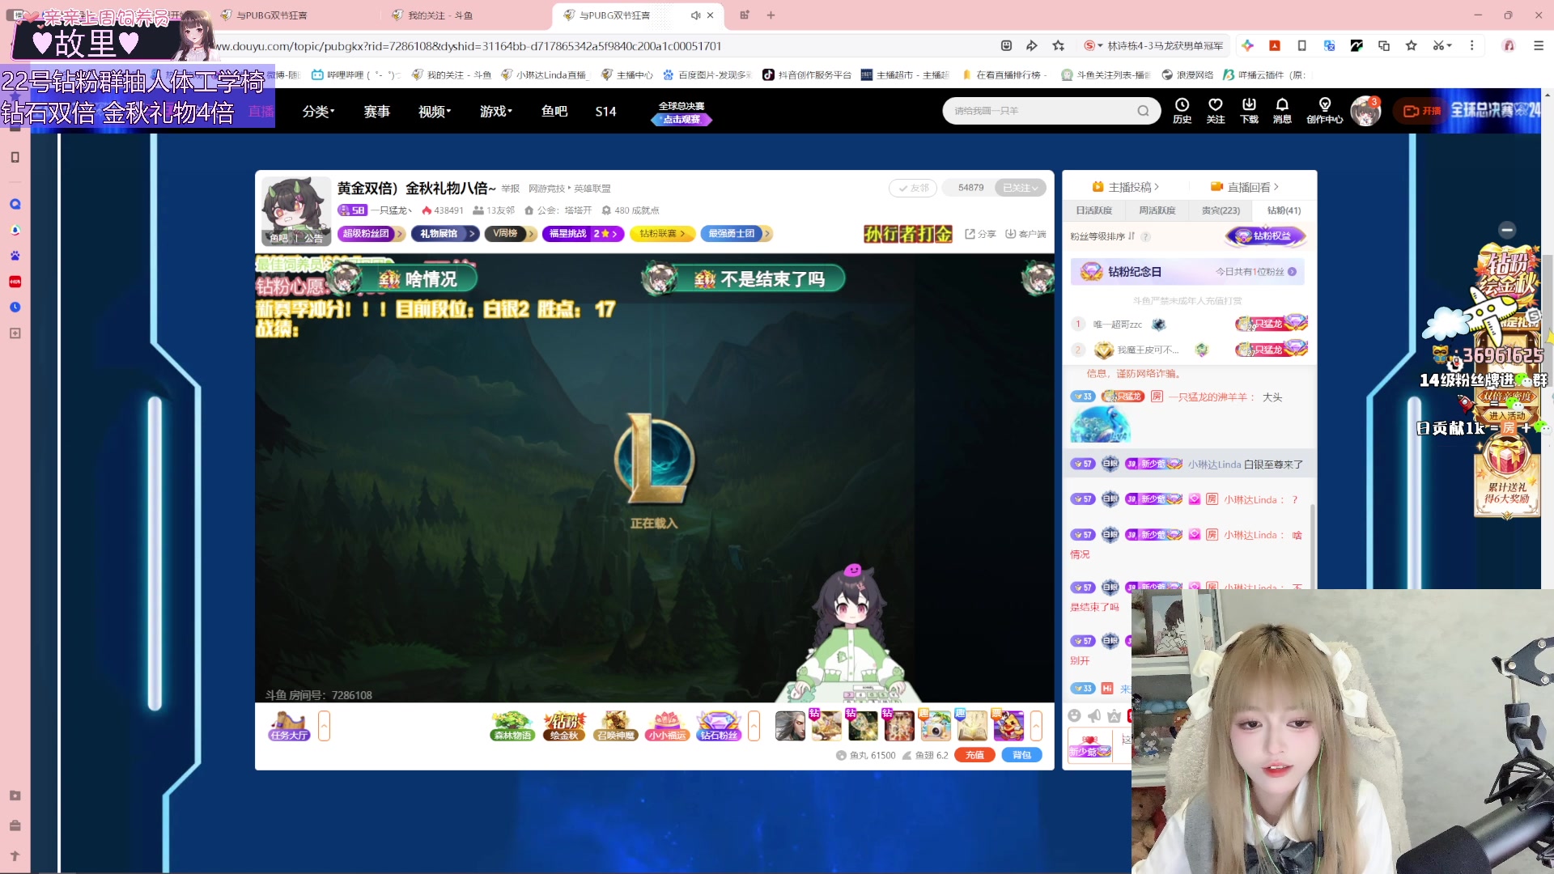Open the 小小福运 activity icon
This screenshot has width=1554, height=874.
tap(667, 726)
